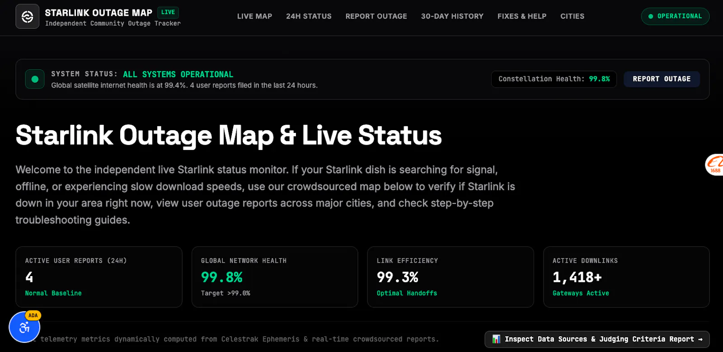Viewport: 723px width, 352px height.
Task: Click the 'Normal Baseline' label
Action: (53, 293)
